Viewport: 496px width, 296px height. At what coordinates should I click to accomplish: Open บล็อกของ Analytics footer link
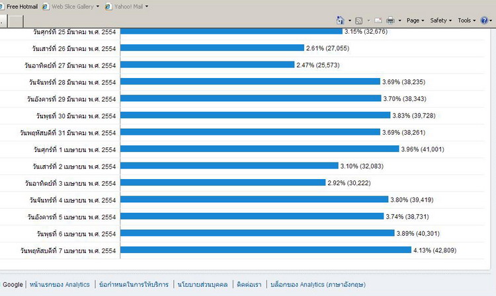(x=318, y=284)
